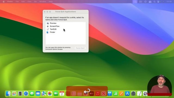Open the File menu

[17, 2]
